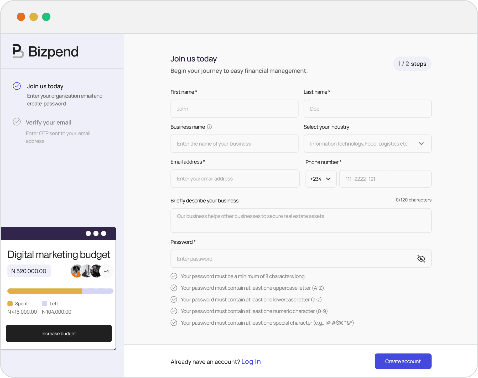Click the first team member avatar
The width and height of the screenshot is (478, 378).
coord(76,271)
